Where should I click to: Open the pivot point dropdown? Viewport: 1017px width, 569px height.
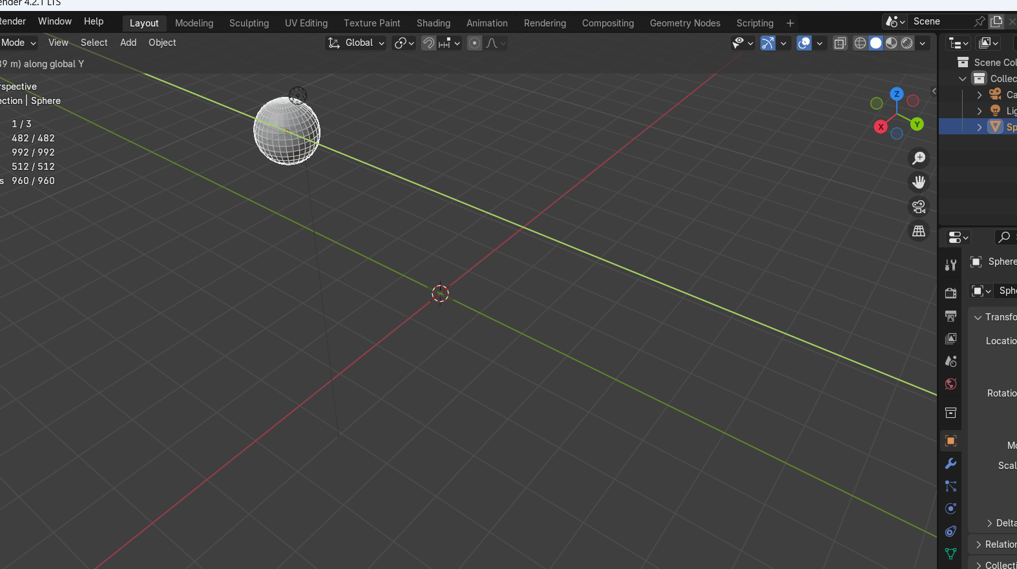point(404,43)
